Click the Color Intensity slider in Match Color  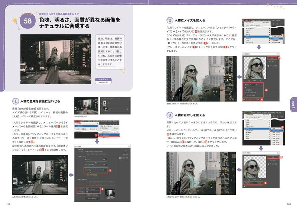(96, 167)
